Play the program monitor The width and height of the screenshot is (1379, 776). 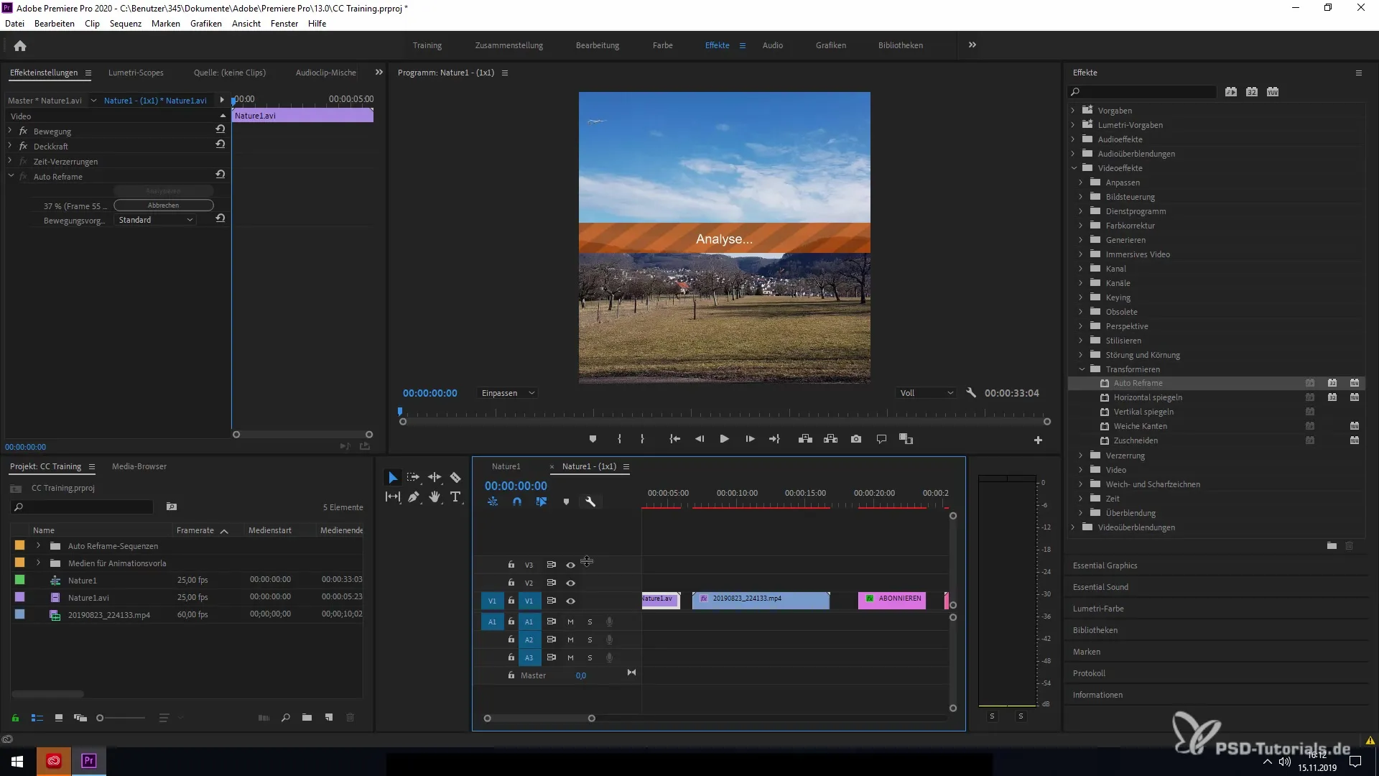tap(724, 439)
